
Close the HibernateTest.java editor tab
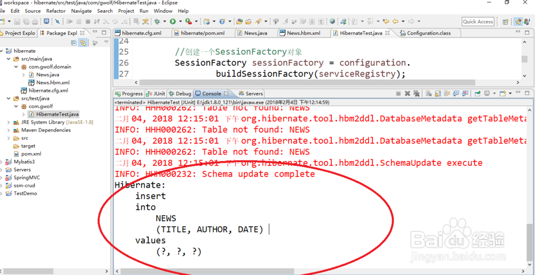click(x=387, y=33)
